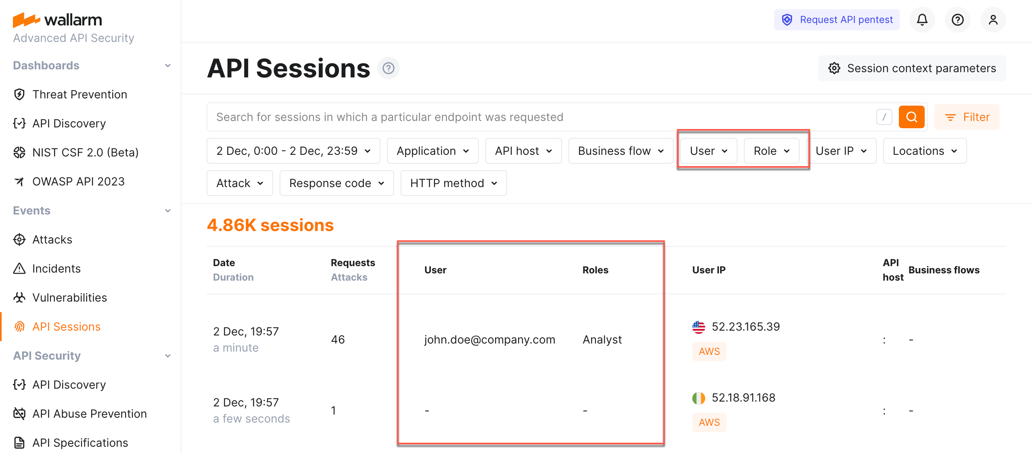1032x454 pixels.
Task: Select Threat Prevention in the sidebar
Action: coord(79,94)
